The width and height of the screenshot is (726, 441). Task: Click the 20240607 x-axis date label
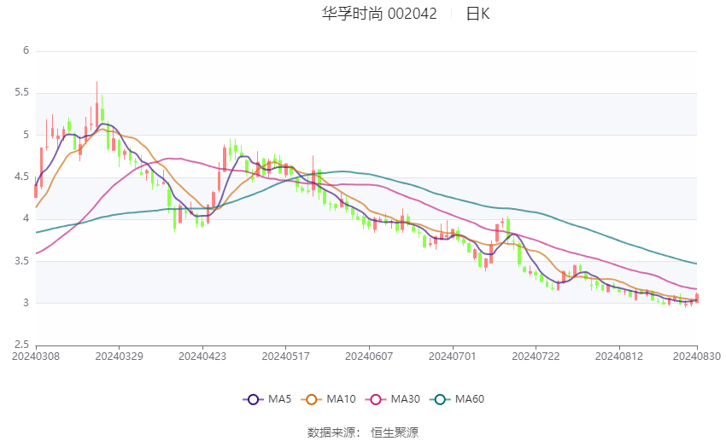click(369, 357)
